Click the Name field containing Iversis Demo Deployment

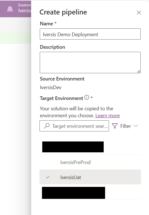point(90,34)
